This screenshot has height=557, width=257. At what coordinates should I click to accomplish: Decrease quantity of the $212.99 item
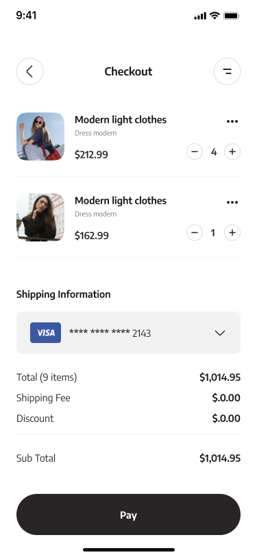[x=195, y=152]
